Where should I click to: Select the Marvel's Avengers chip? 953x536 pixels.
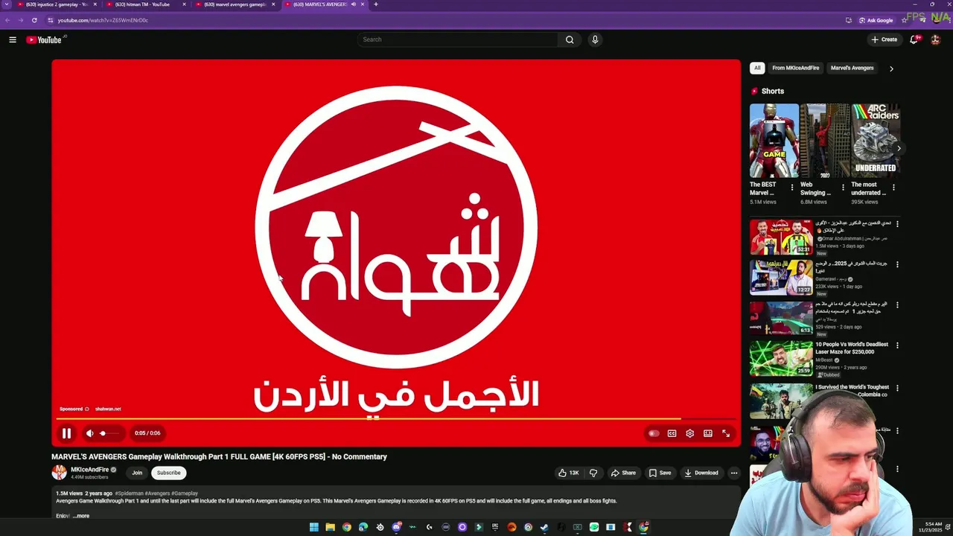point(852,68)
